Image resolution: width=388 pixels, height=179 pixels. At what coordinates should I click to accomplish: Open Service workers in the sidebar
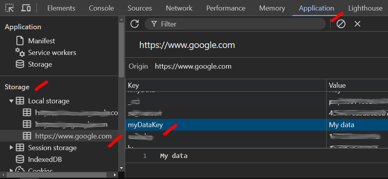click(x=52, y=53)
